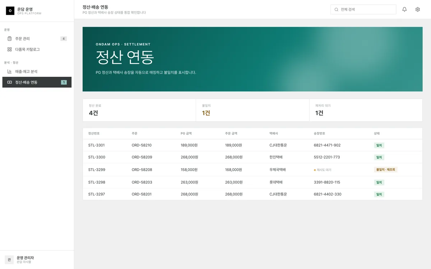Click the 송장번호 column header
The width and height of the screenshot is (431, 269).
[320, 133]
